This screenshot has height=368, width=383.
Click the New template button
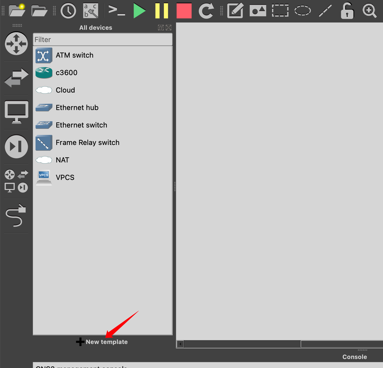coord(102,342)
